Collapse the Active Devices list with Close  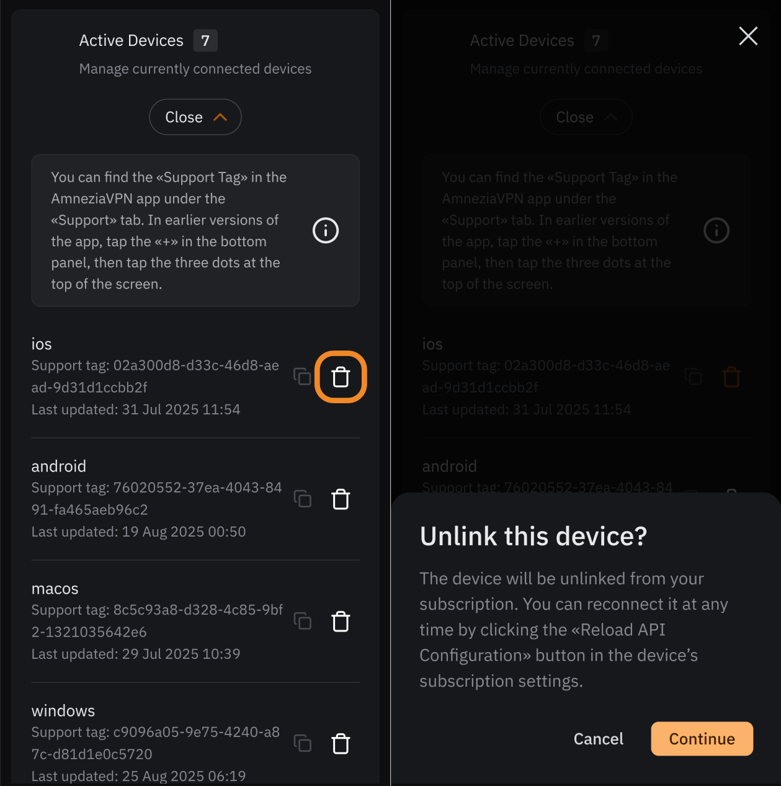pos(195,117)
